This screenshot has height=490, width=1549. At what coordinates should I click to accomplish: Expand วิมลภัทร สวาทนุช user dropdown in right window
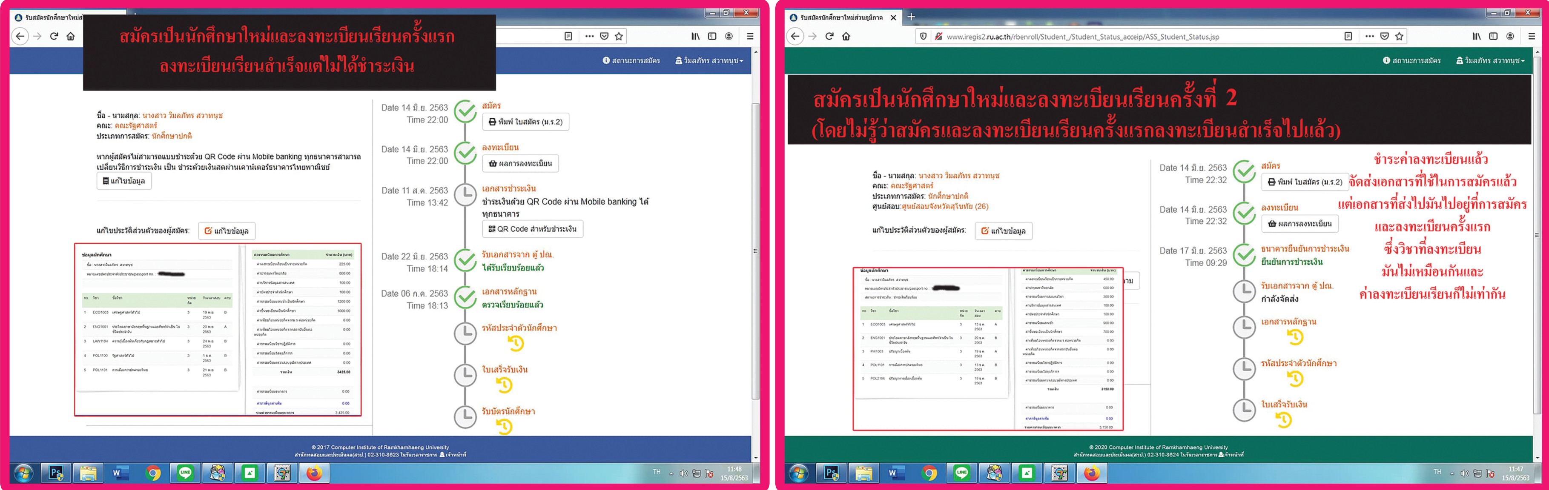[1490, 61]
